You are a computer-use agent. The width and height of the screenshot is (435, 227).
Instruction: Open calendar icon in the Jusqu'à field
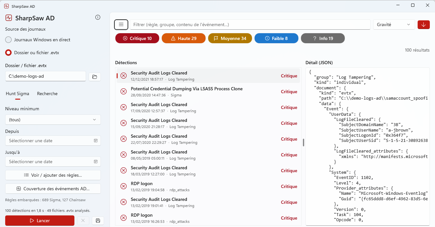(x=96, y=162)
